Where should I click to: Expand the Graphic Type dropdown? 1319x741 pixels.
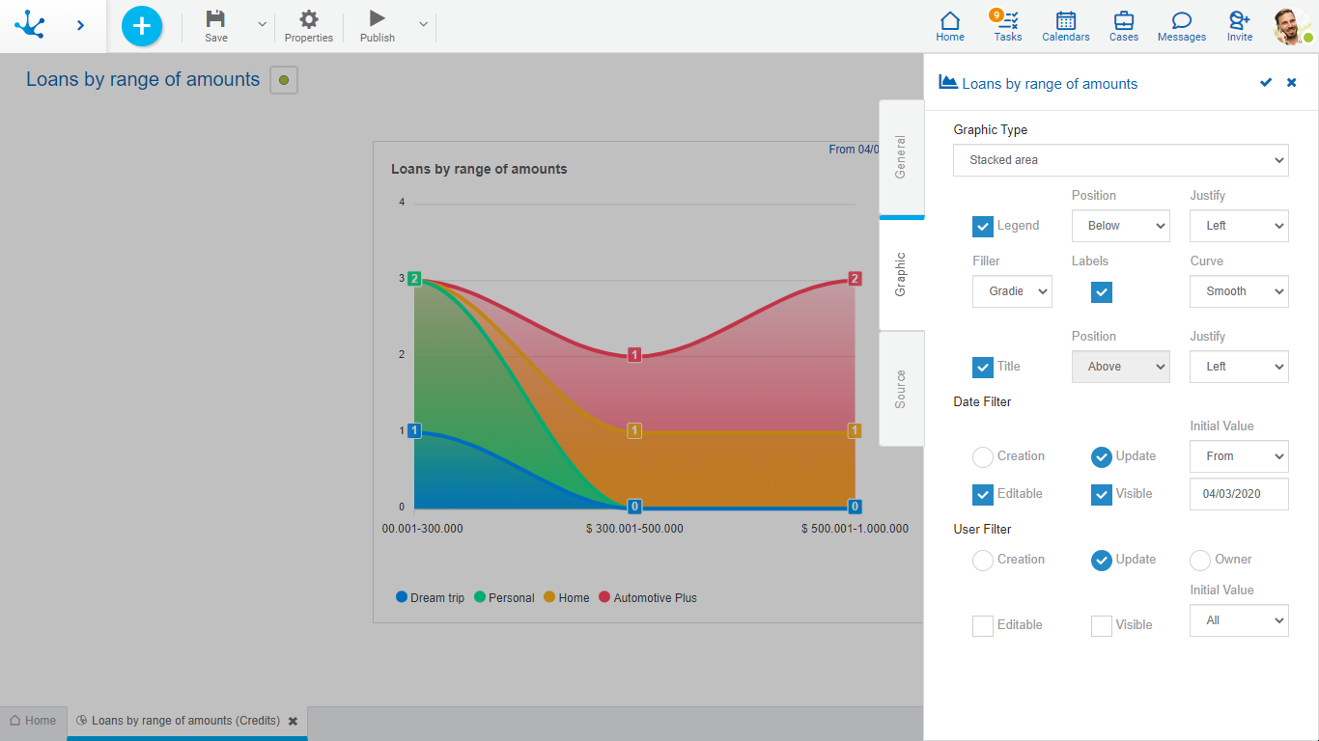pyautogui.click(x=1120, y=160)
